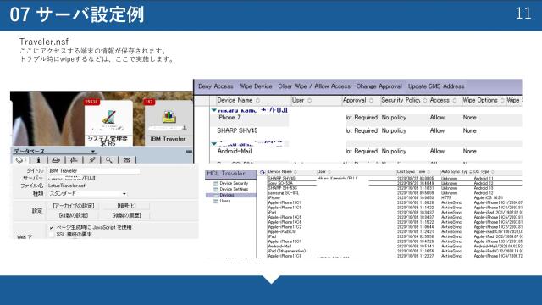Screen dimensions: 542x305
Task: Select Device Security in HCL Traveler navigator
Action: [234, 183]
